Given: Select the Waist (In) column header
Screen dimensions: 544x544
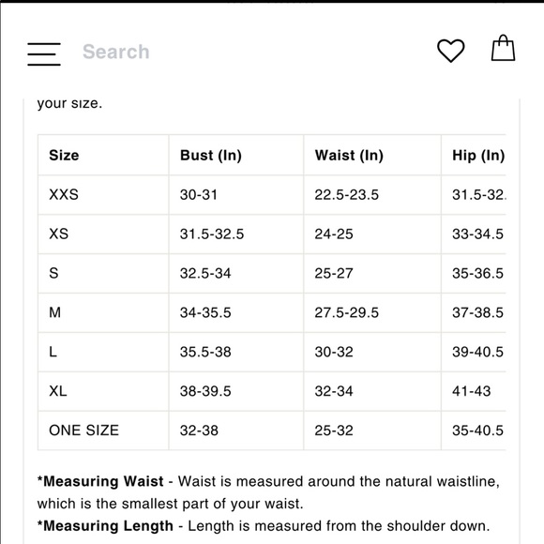Looking at the screenshot, I should 349,155.
